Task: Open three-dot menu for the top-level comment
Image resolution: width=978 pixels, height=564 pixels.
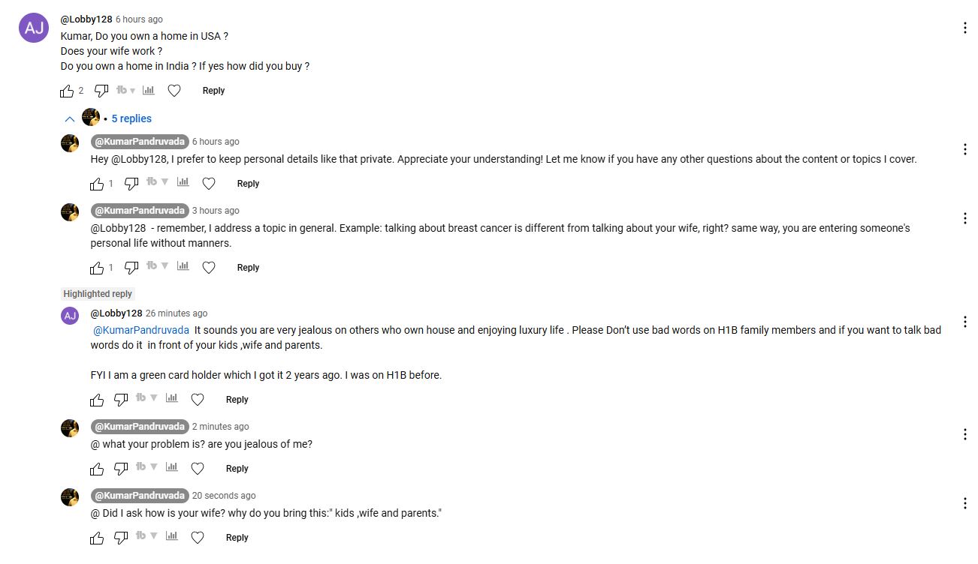Action: click(964, 28)
